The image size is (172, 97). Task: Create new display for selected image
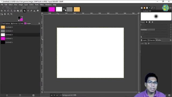click(20, 95)
